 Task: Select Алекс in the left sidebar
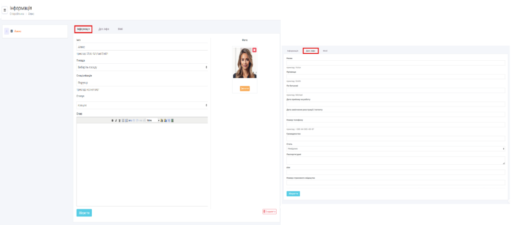point(18,31)
